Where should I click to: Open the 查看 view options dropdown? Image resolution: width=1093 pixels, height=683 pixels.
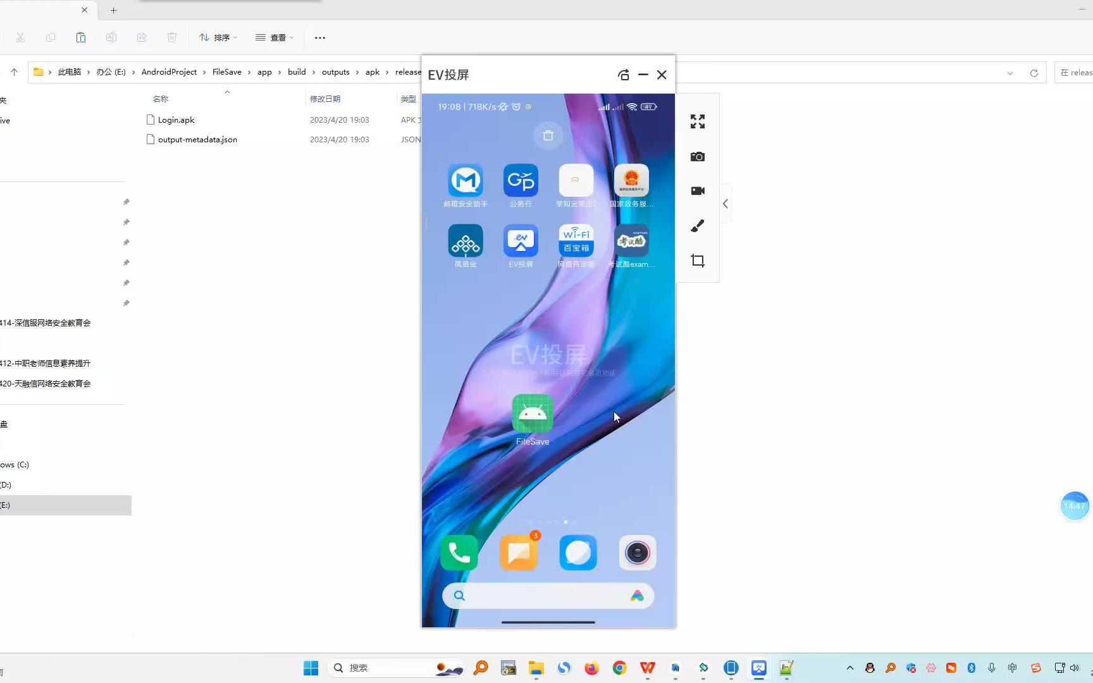[x=274, y=37]
